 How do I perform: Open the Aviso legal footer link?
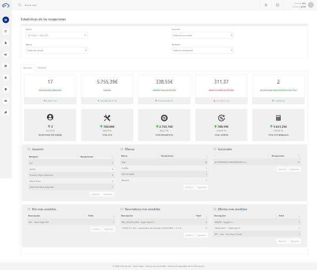138,266
